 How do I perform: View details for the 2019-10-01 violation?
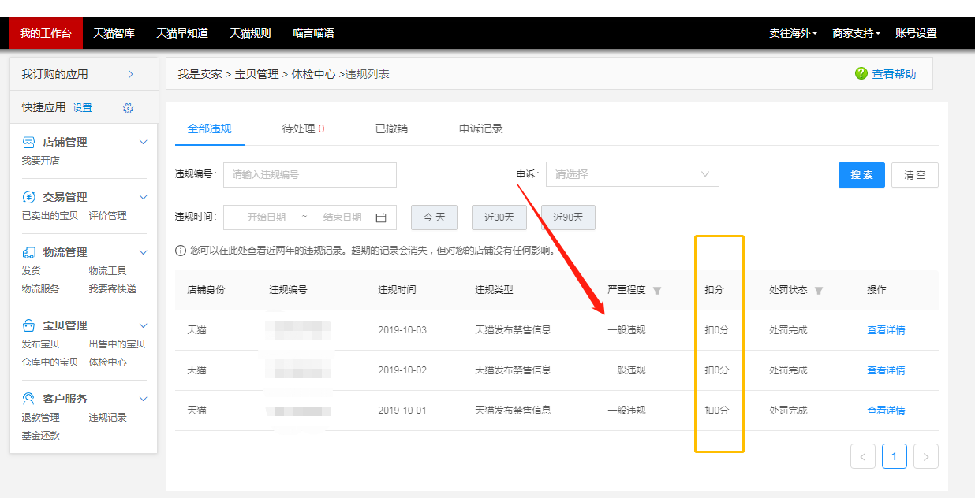(x=886, y=411)
